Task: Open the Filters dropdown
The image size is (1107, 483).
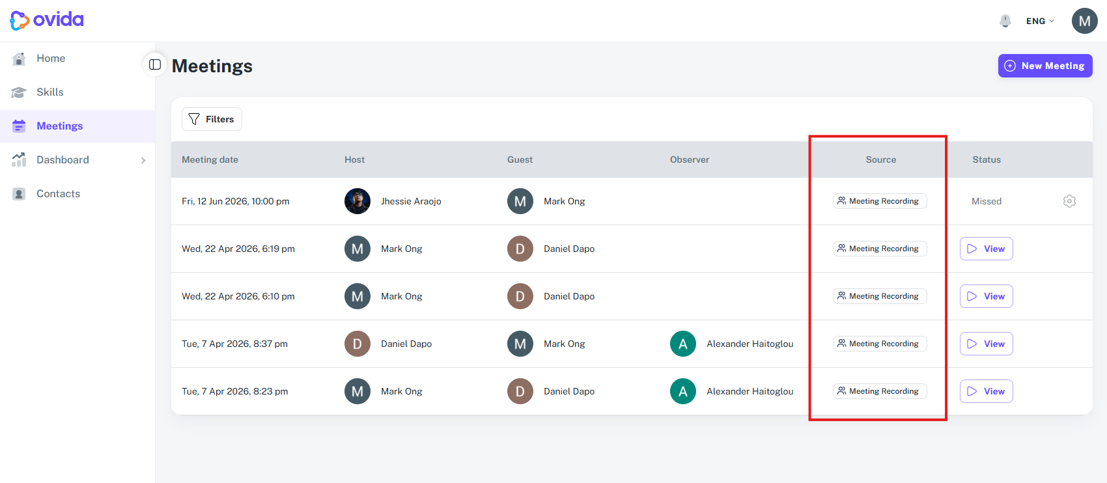Action: [x=212, y=119]
